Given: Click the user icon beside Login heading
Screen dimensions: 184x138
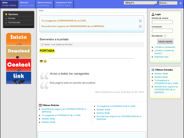Looking at the screenshot, I should (153, 14).
